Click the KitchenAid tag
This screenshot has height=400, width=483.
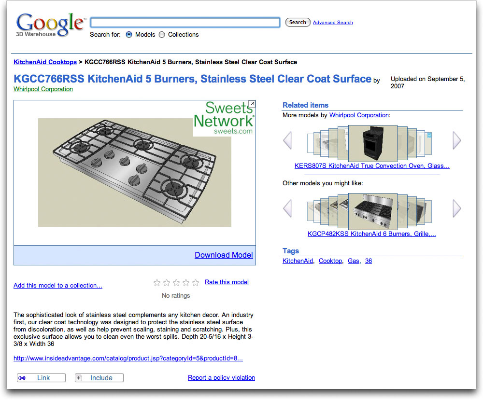coord(298,261)
